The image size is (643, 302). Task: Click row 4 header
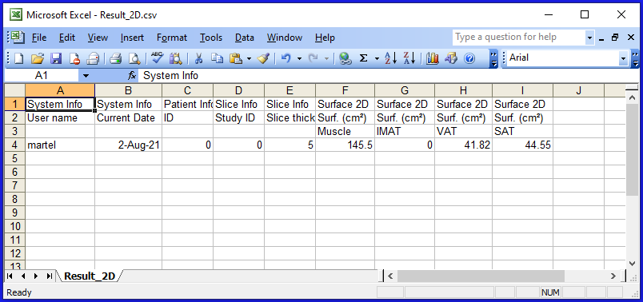14,145
